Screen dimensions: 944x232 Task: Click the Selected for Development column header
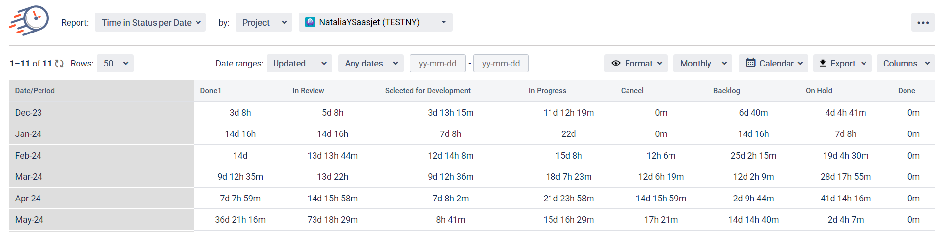(428, 91)
